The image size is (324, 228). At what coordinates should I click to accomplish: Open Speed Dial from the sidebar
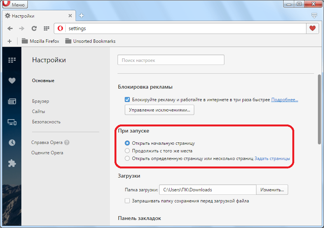tap(12, 60)
